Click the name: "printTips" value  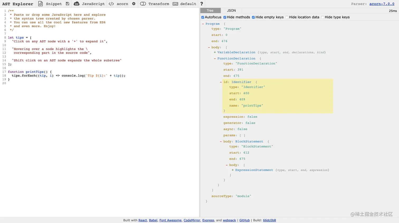click(252, 106)
